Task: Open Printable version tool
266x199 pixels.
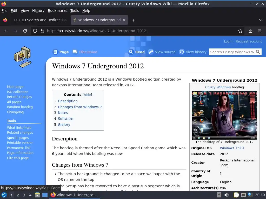Action: click(x=20, y=143)
